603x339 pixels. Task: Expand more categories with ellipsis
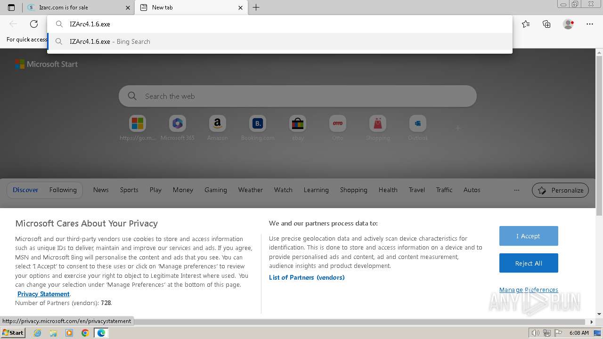click(517, 190)
